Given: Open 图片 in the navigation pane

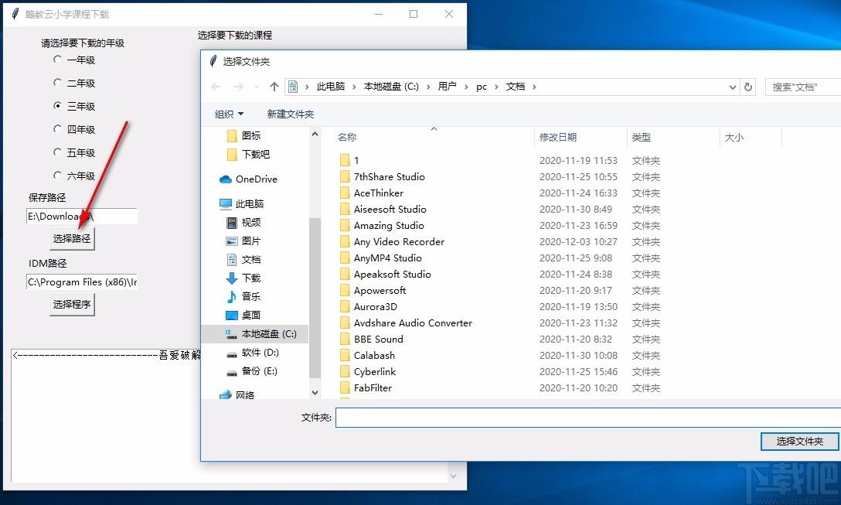Looking at the screenshot, I should pos(243,241).
